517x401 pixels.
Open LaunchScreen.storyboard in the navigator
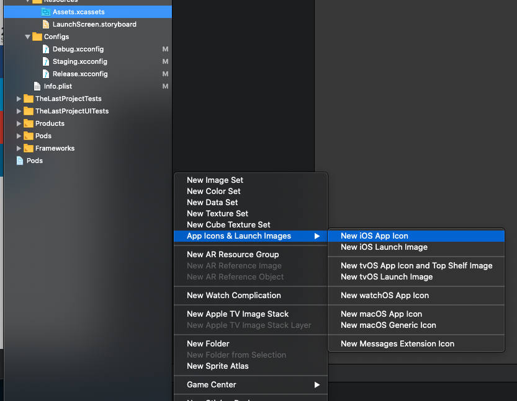[94, 24]
